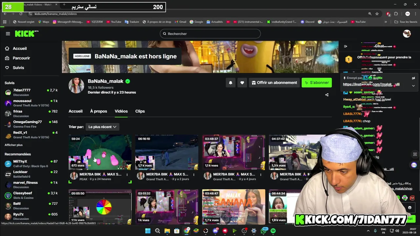This screenshot has width=420, height=236.
Task: Open the Maps bookmark
Action: [x=43, y=22]
